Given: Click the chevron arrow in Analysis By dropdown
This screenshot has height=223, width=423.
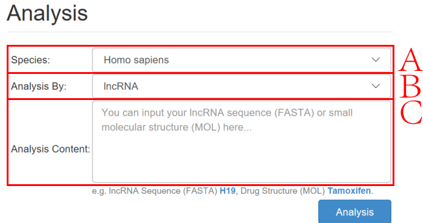Looking at the screenshot, I should [376, 86].
